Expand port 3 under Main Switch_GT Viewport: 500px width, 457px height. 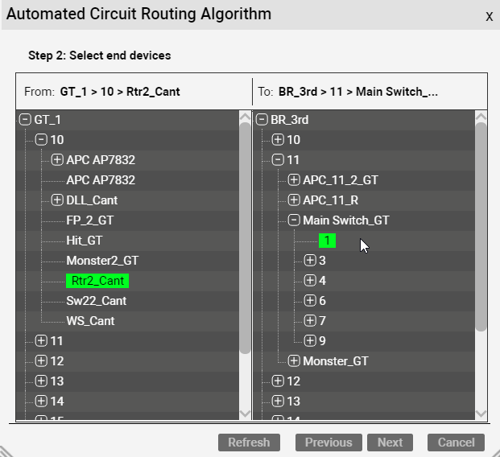pyautogui.click(x=310, y=261)
